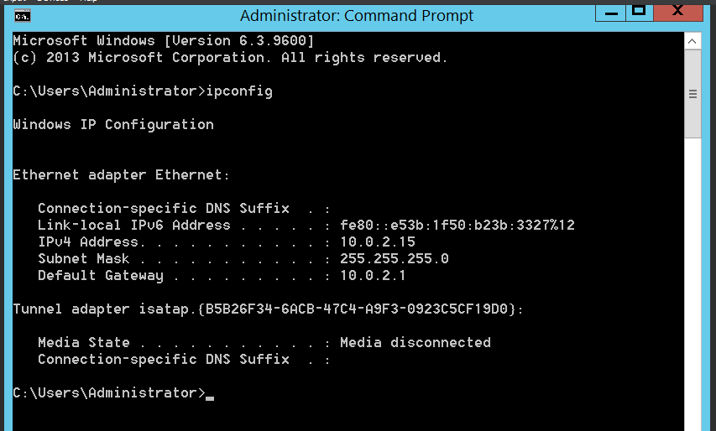716x431 pixels.
Task: Click the Administrator: Command Prompt title text
Action: point(357,15)
